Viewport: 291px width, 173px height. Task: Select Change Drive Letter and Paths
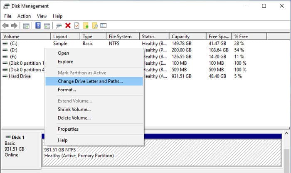pos(94,81)
